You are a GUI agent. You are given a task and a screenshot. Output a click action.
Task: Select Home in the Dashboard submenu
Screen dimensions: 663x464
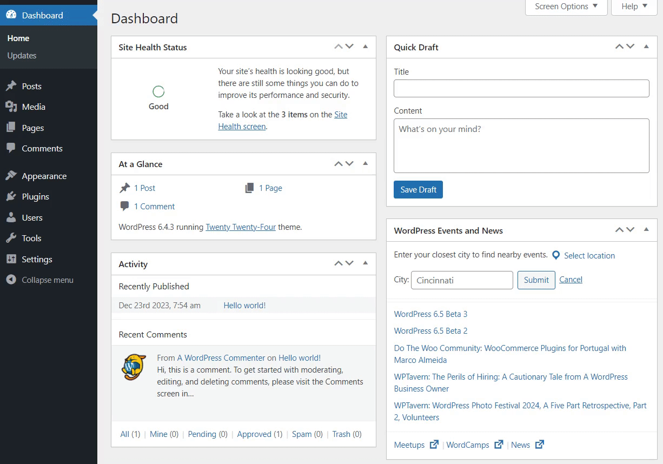pyautogui.click(x=18, y=38)
